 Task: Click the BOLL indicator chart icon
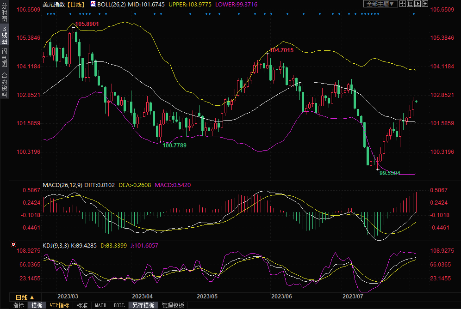coord(93,4)
